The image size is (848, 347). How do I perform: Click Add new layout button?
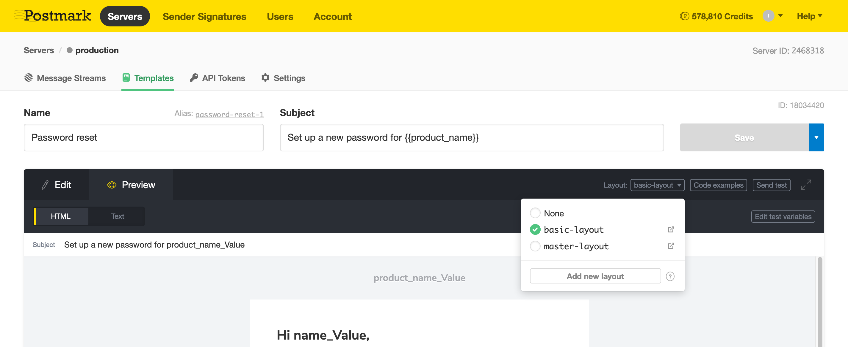(595, 276)
